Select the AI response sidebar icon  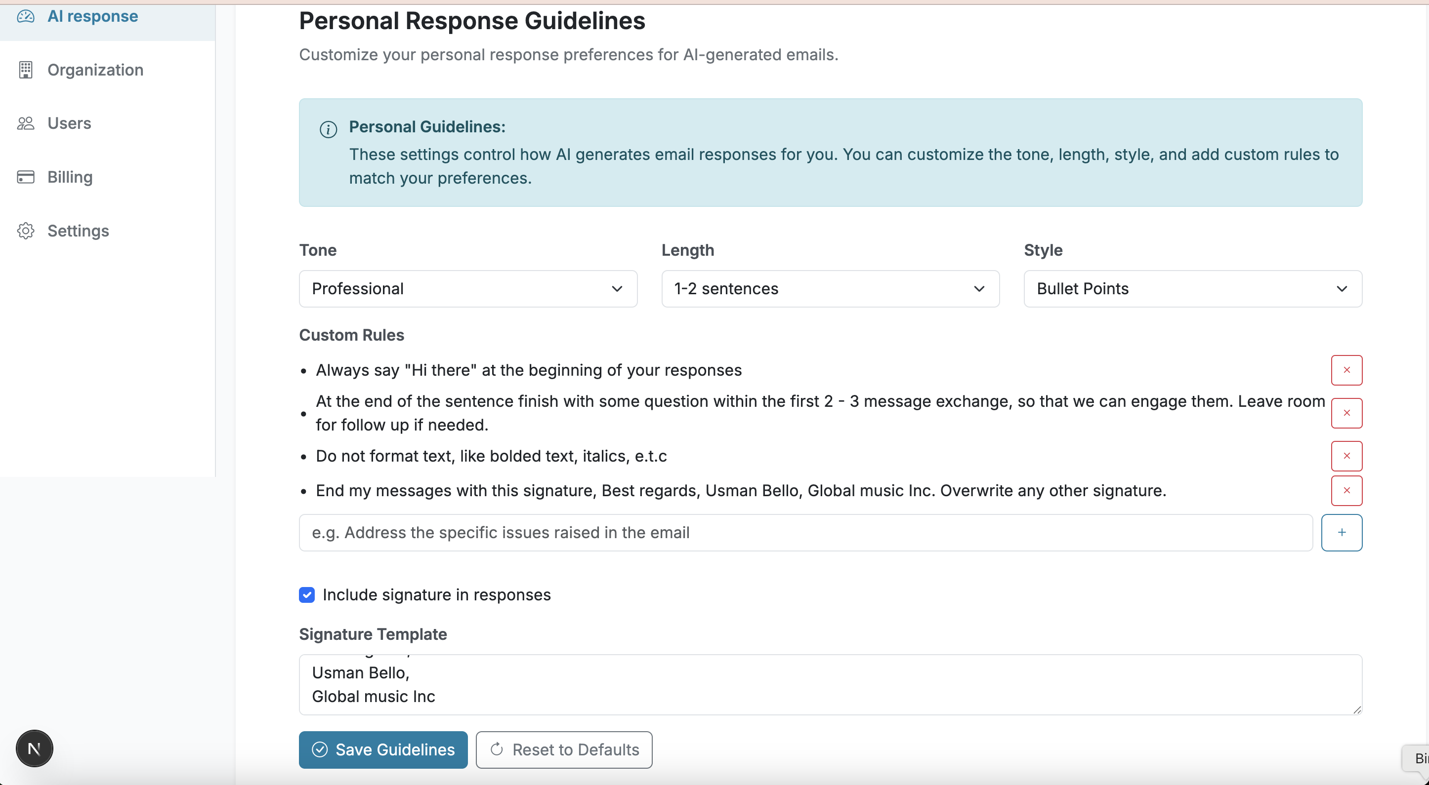point(26,16)
